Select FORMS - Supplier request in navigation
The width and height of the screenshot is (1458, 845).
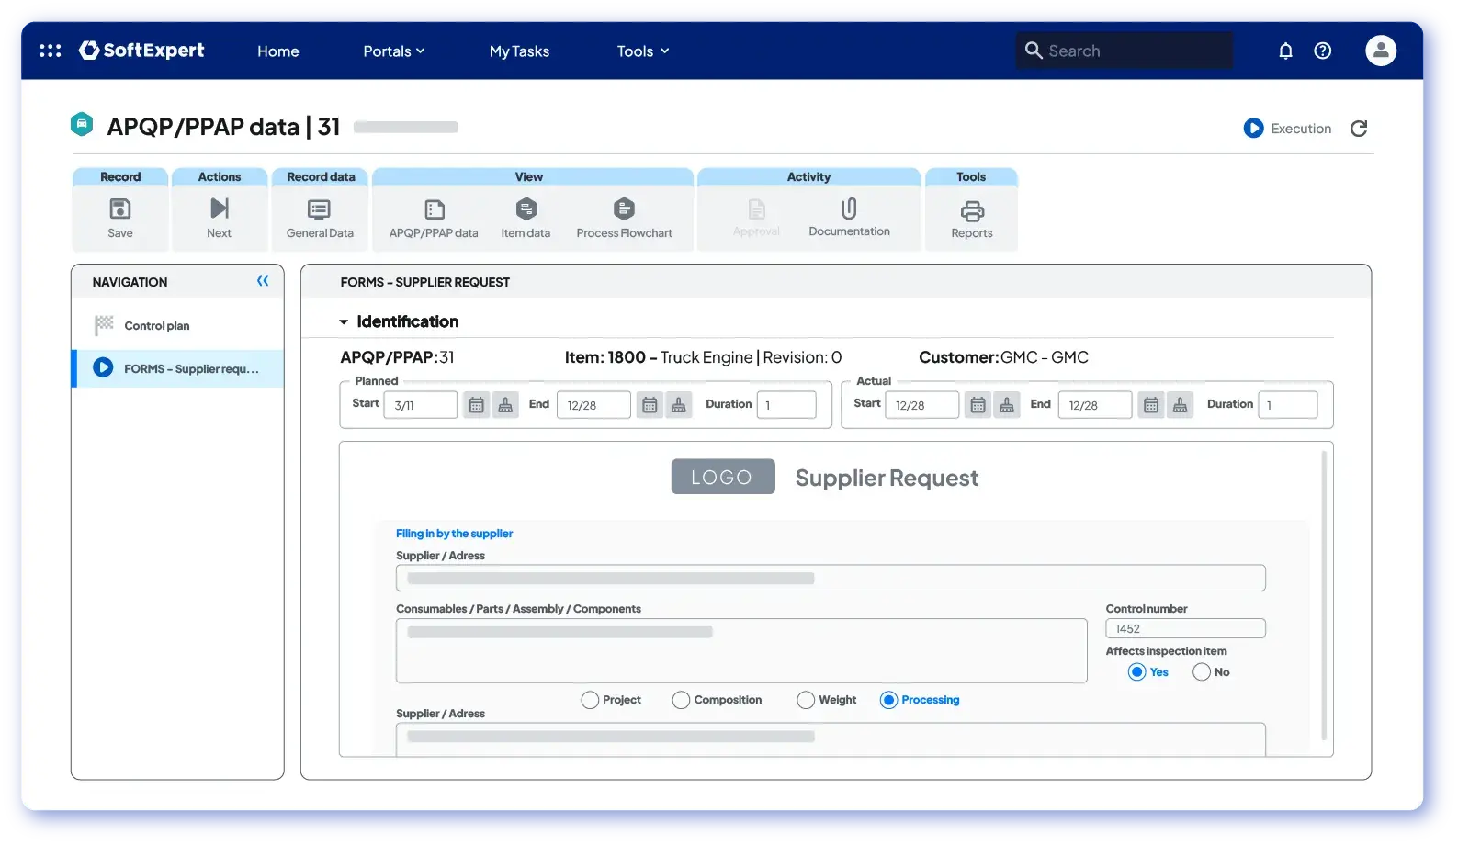[x=177, y=368]
